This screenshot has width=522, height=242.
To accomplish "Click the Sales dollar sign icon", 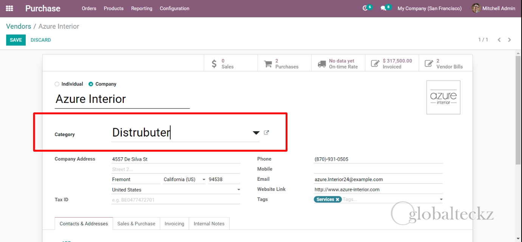I will point(214,64).
